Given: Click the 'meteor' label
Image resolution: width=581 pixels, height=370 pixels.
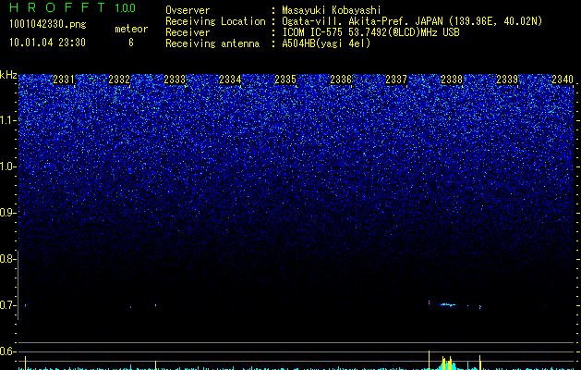Looking at the screenshot, I should pyautogui.click(x=131, y=29).
